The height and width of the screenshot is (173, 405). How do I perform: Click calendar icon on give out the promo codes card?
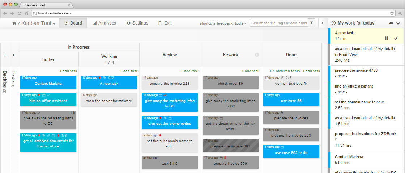coord(170,118)
